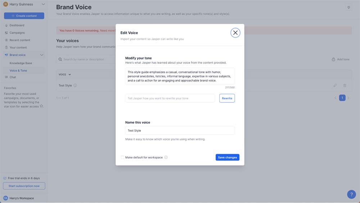This screenshot has height=203, width=360.
Task: Check Make default for workspace
Action: click(122, 157)
